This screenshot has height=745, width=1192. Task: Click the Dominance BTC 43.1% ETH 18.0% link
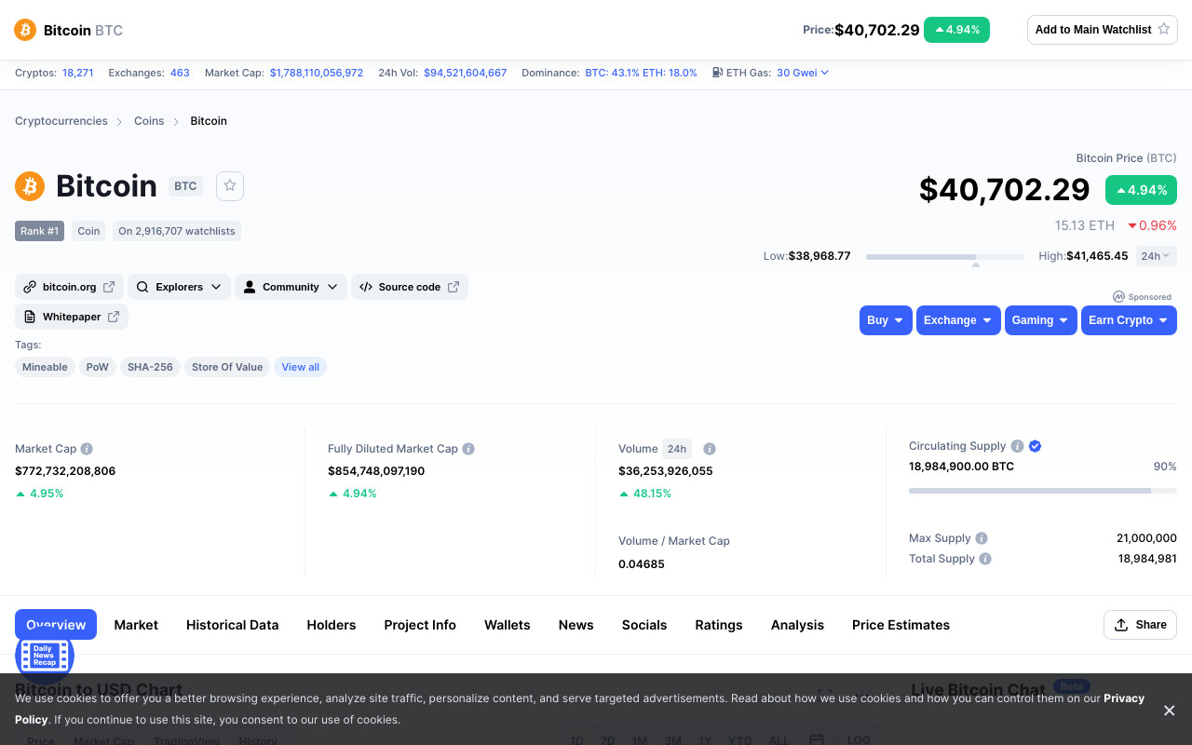641,73
